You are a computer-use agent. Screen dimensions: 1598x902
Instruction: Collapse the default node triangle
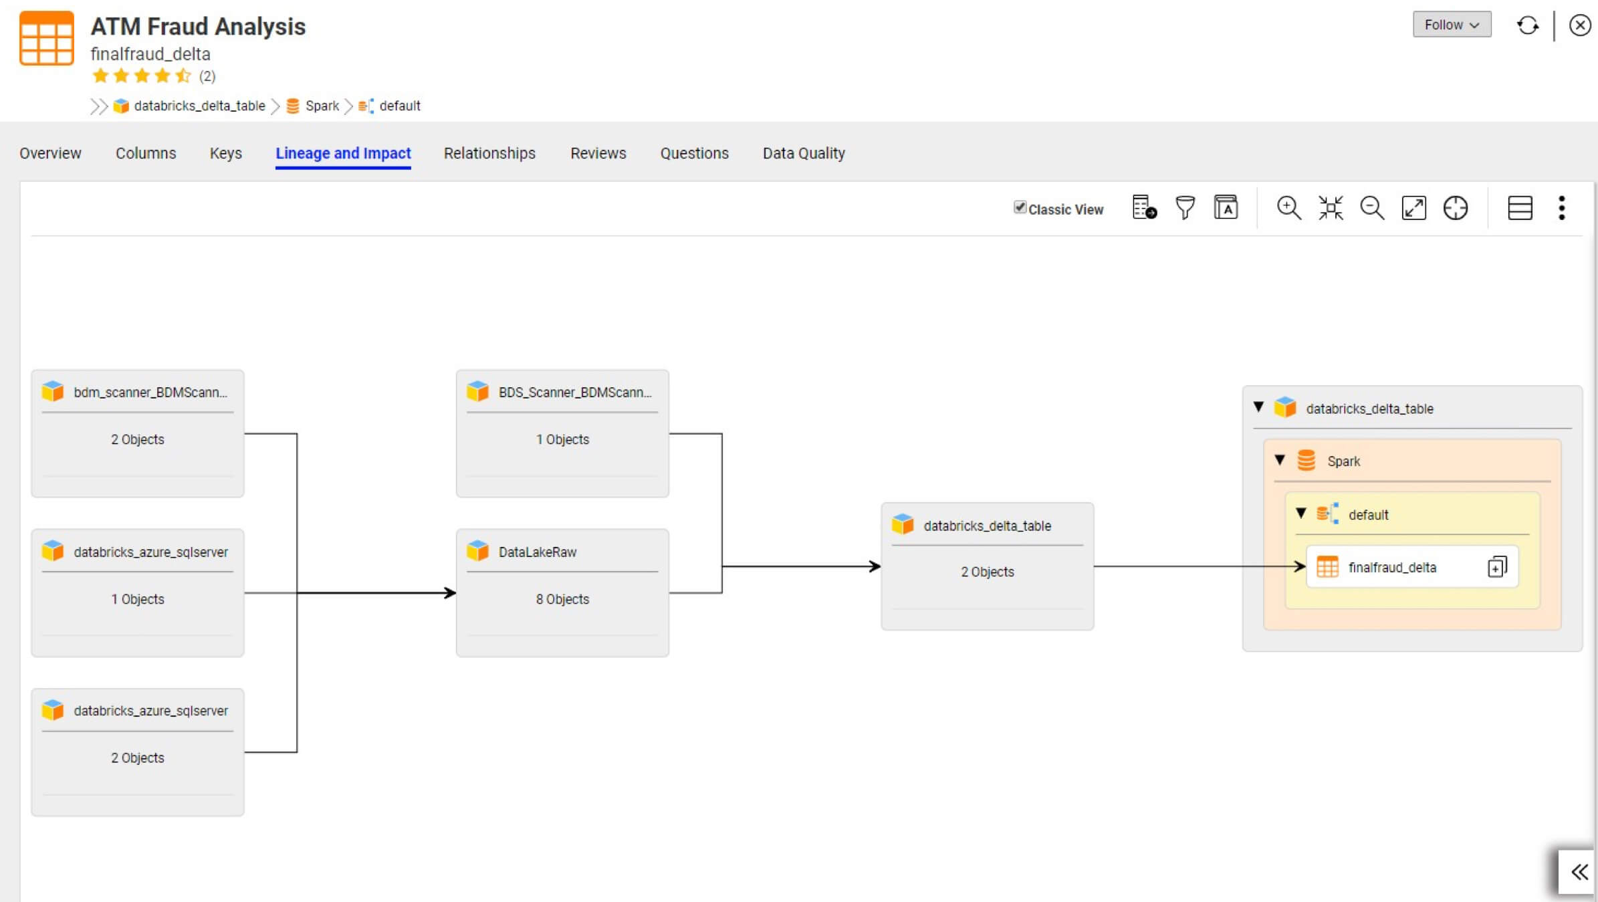click(x=1301, y=514)
